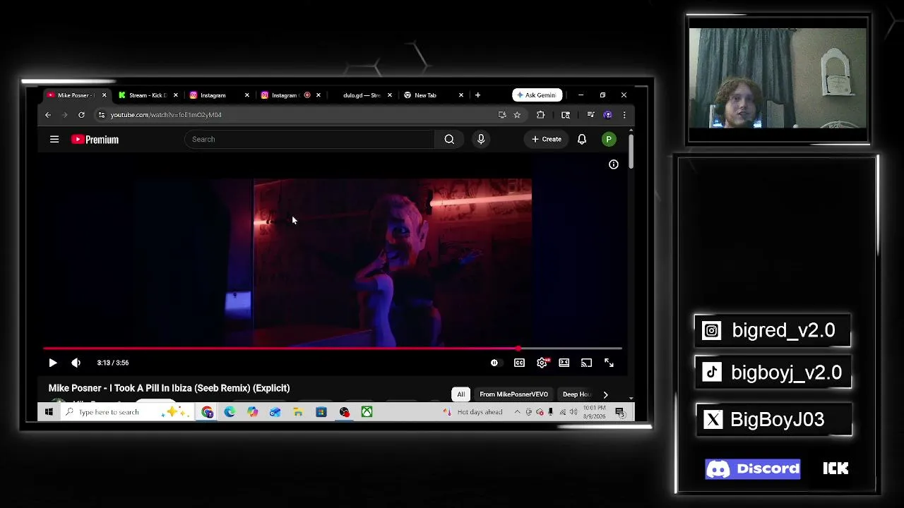Close the New Tab tab

pyautogui.click(x=461, y=95)
